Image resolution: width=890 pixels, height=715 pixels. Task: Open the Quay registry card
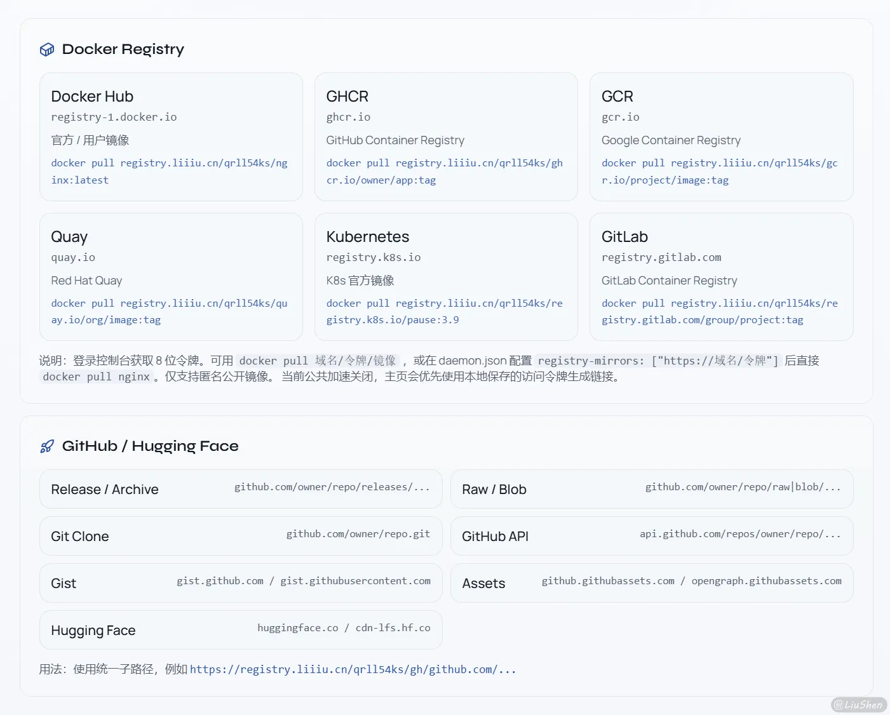point(171,277)
